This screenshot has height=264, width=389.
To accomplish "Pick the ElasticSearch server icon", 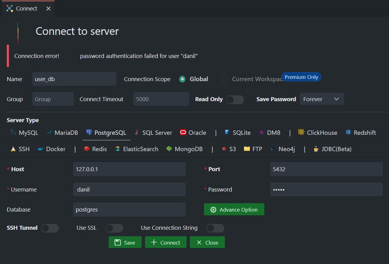I will coord(118,149).
